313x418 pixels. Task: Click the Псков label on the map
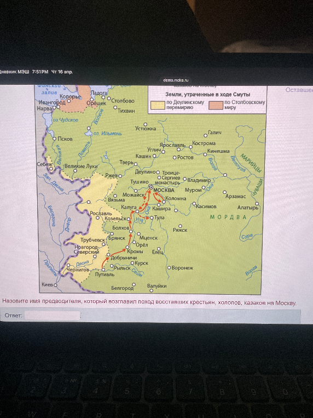pyautogui.click(x=65, y=139)
